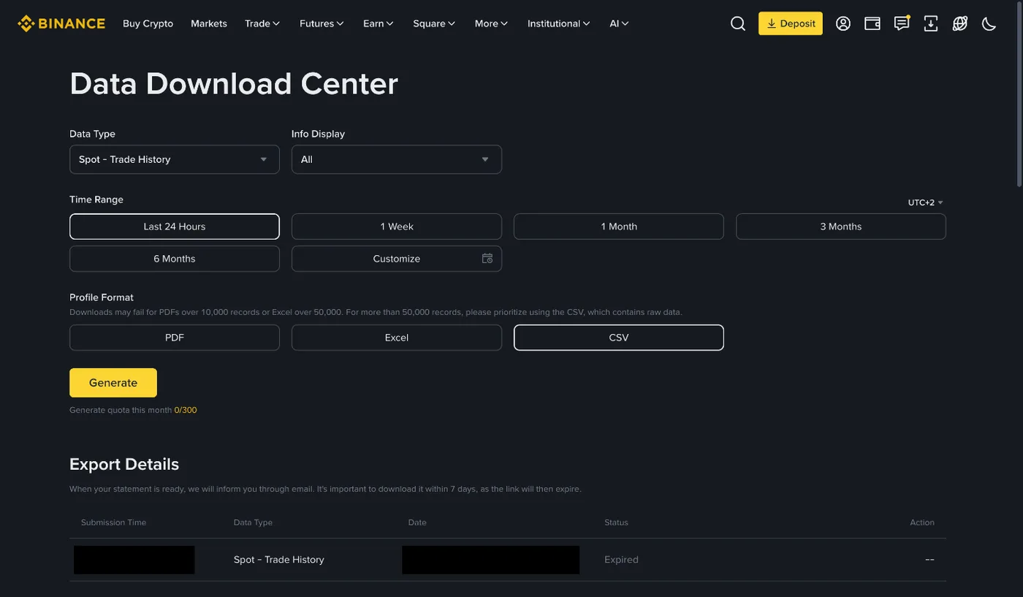Open the wallet icon
This screenshot has width=1023, height=597.
872,23
